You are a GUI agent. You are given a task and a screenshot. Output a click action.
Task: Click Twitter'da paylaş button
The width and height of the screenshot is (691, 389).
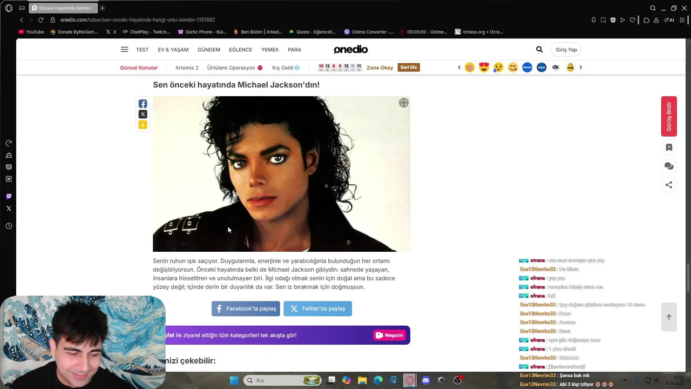pyautogui.click(x=317, y=308)
